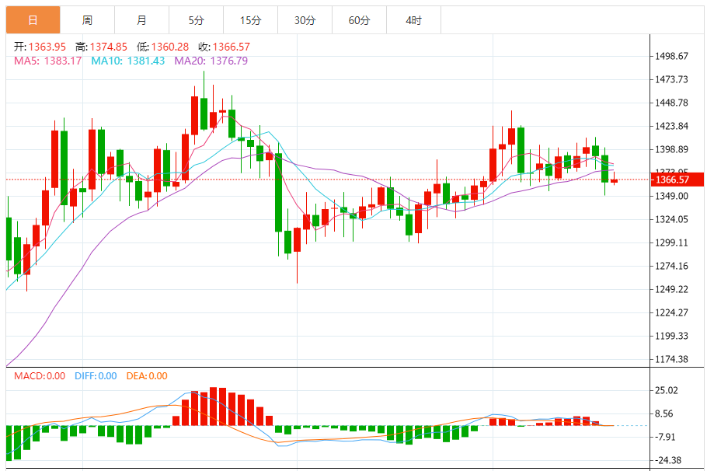The image size is (707, 471).
Task: Select the 周 weekly timeframe tab
Action: point(87,20)
